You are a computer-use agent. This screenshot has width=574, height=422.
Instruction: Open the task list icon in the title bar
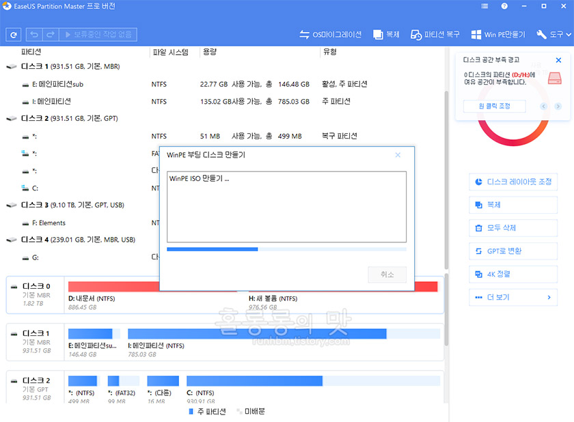tap(484, 6)
